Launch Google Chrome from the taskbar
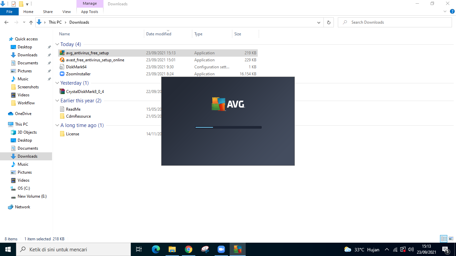 [189, 249]
